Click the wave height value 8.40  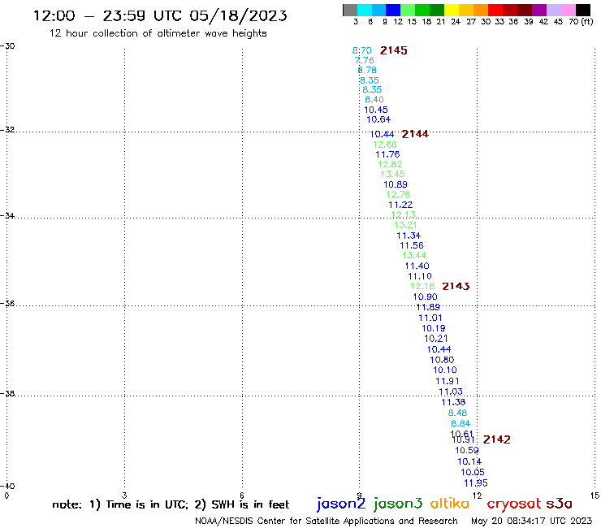click(x=374, y=99)
